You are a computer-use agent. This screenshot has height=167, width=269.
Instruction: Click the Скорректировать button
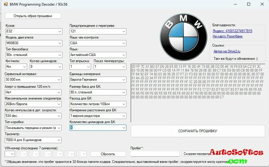pos(197,154)
